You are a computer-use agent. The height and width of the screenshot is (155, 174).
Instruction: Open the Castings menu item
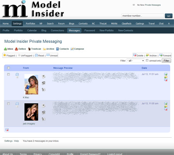coord(140,24)
